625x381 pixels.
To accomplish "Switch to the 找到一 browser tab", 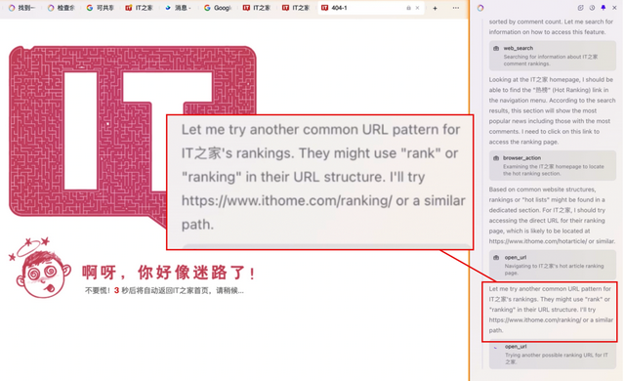I will click(21, 8).
